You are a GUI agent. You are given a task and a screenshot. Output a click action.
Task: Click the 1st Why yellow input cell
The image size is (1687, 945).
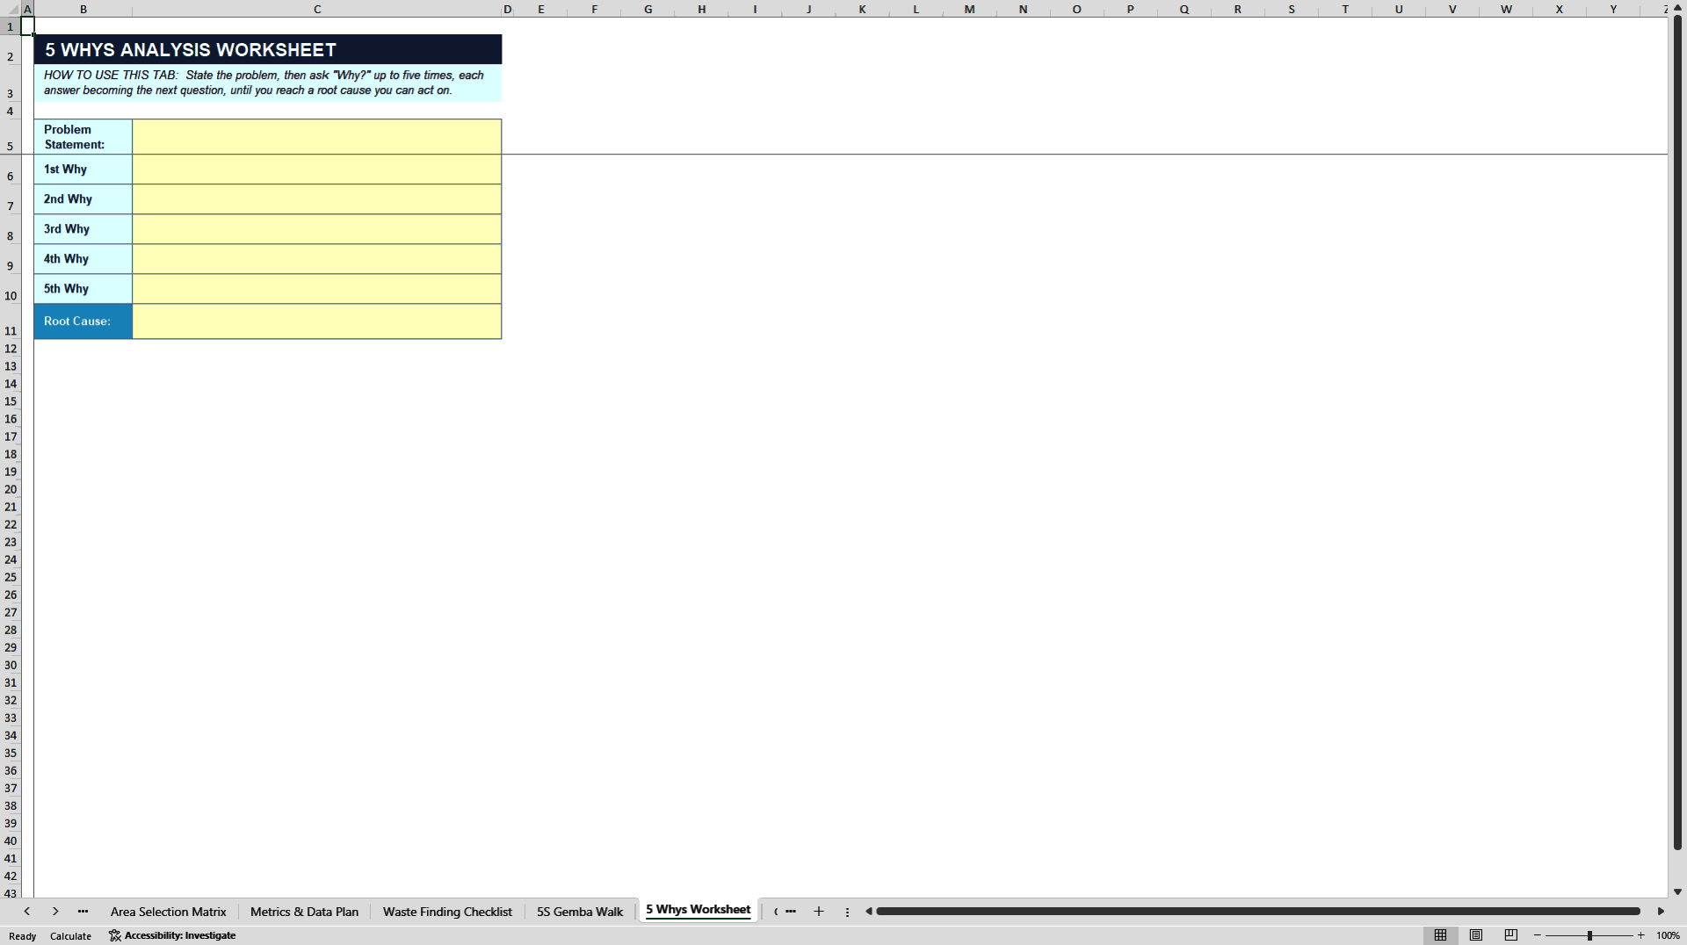pyautogui.click(x=317, y=170)
